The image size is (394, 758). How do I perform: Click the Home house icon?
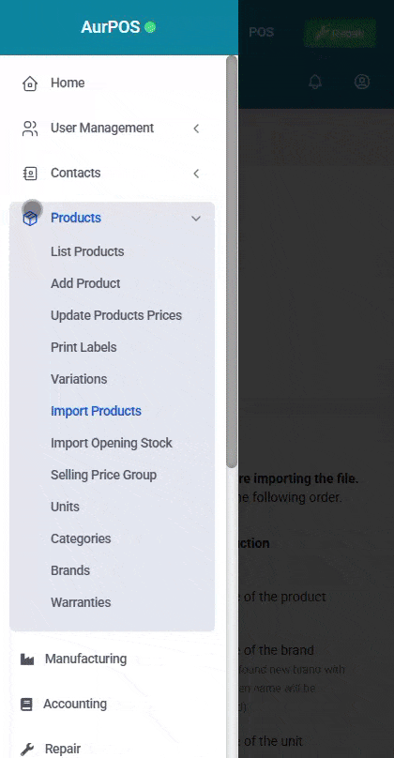30,83
